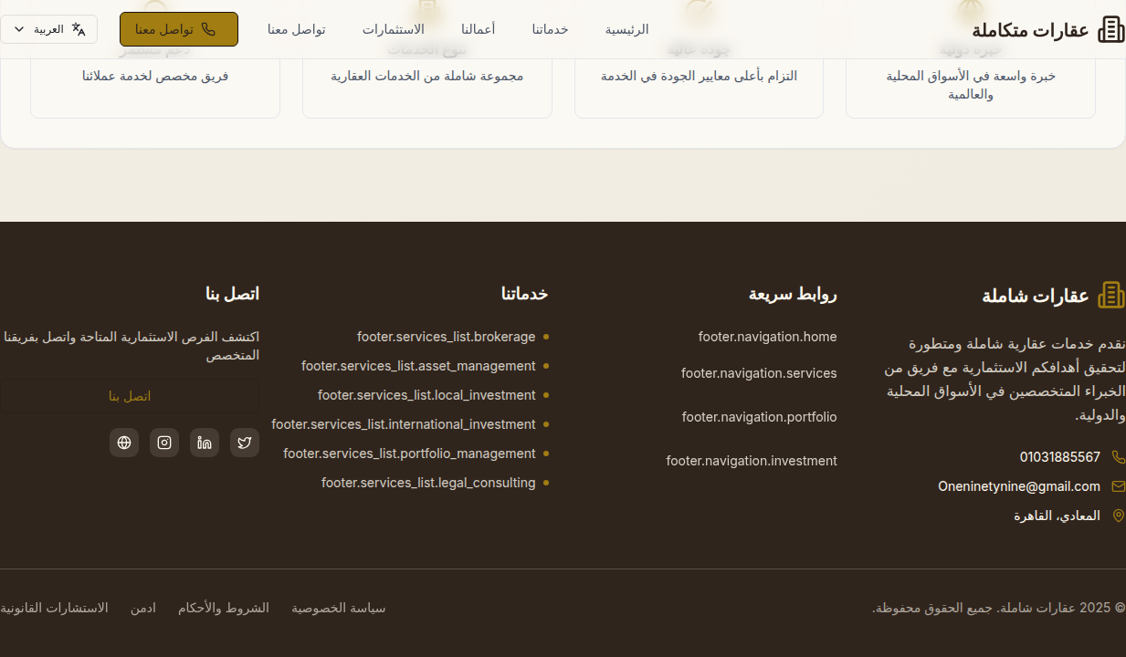Go to الرئيسية in the top navigation

coord(626,29)
